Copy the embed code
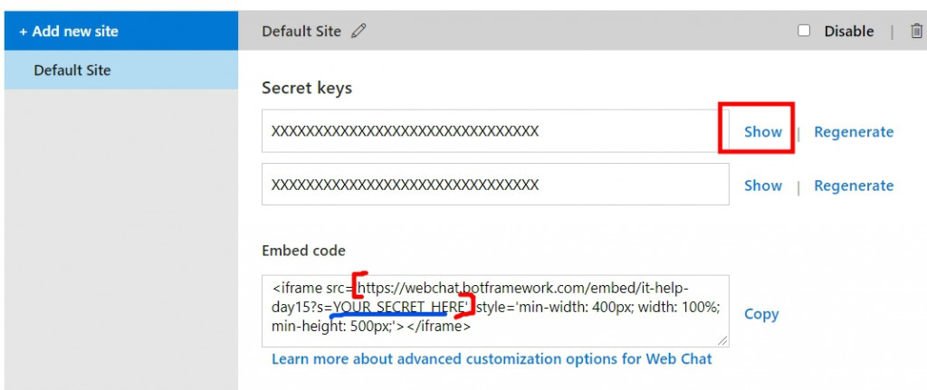 [760, 314]
